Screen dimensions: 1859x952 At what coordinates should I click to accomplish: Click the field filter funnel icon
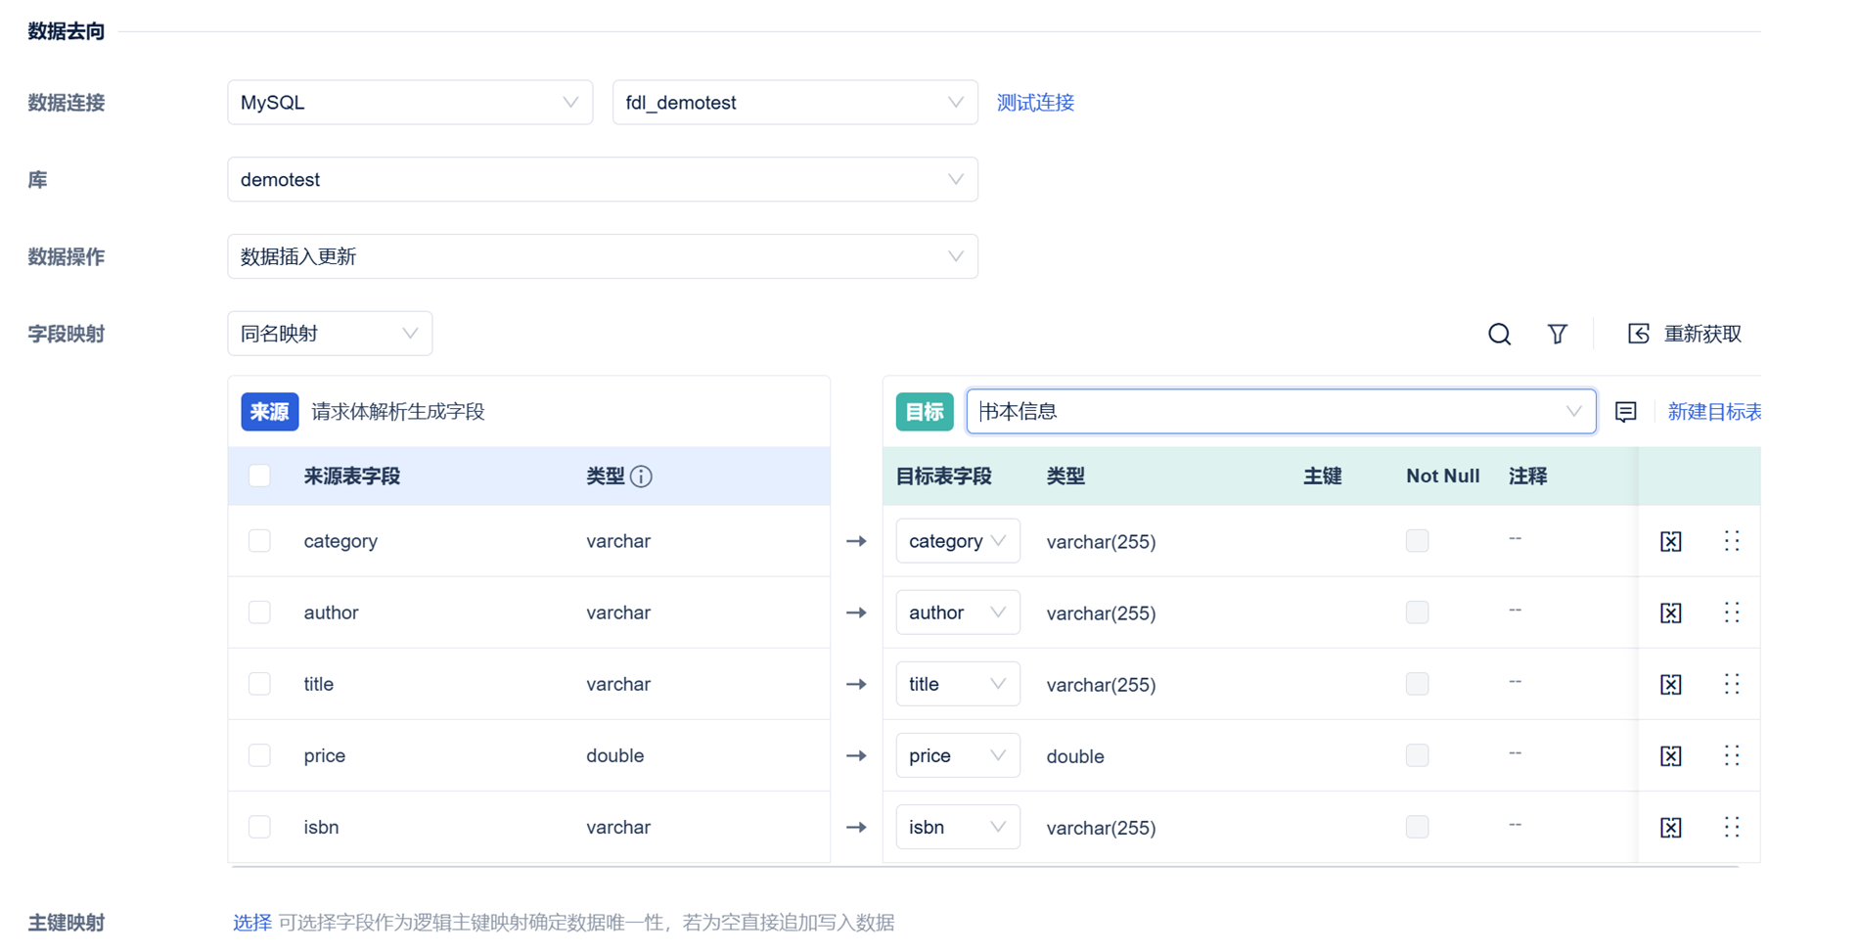point(1557,335)
